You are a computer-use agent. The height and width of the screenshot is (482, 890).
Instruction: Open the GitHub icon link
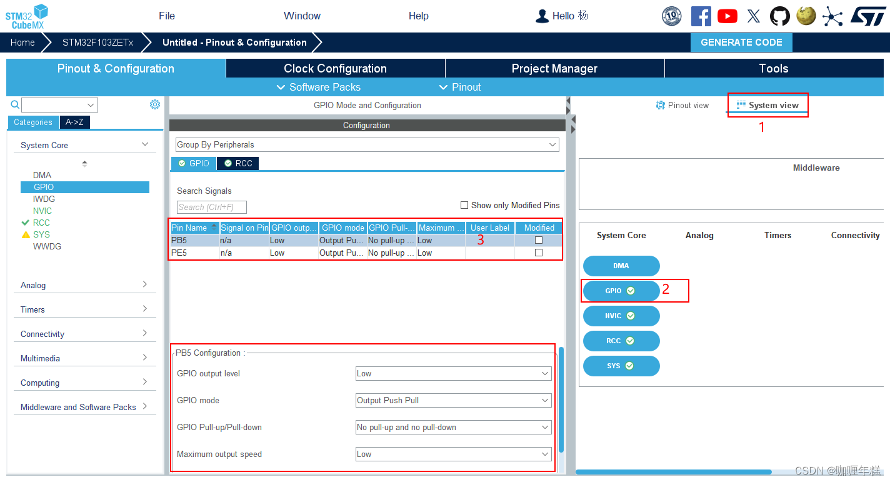coord(779,16)
